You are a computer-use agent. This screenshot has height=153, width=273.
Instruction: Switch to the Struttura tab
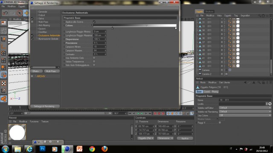[x=209, y=11]
